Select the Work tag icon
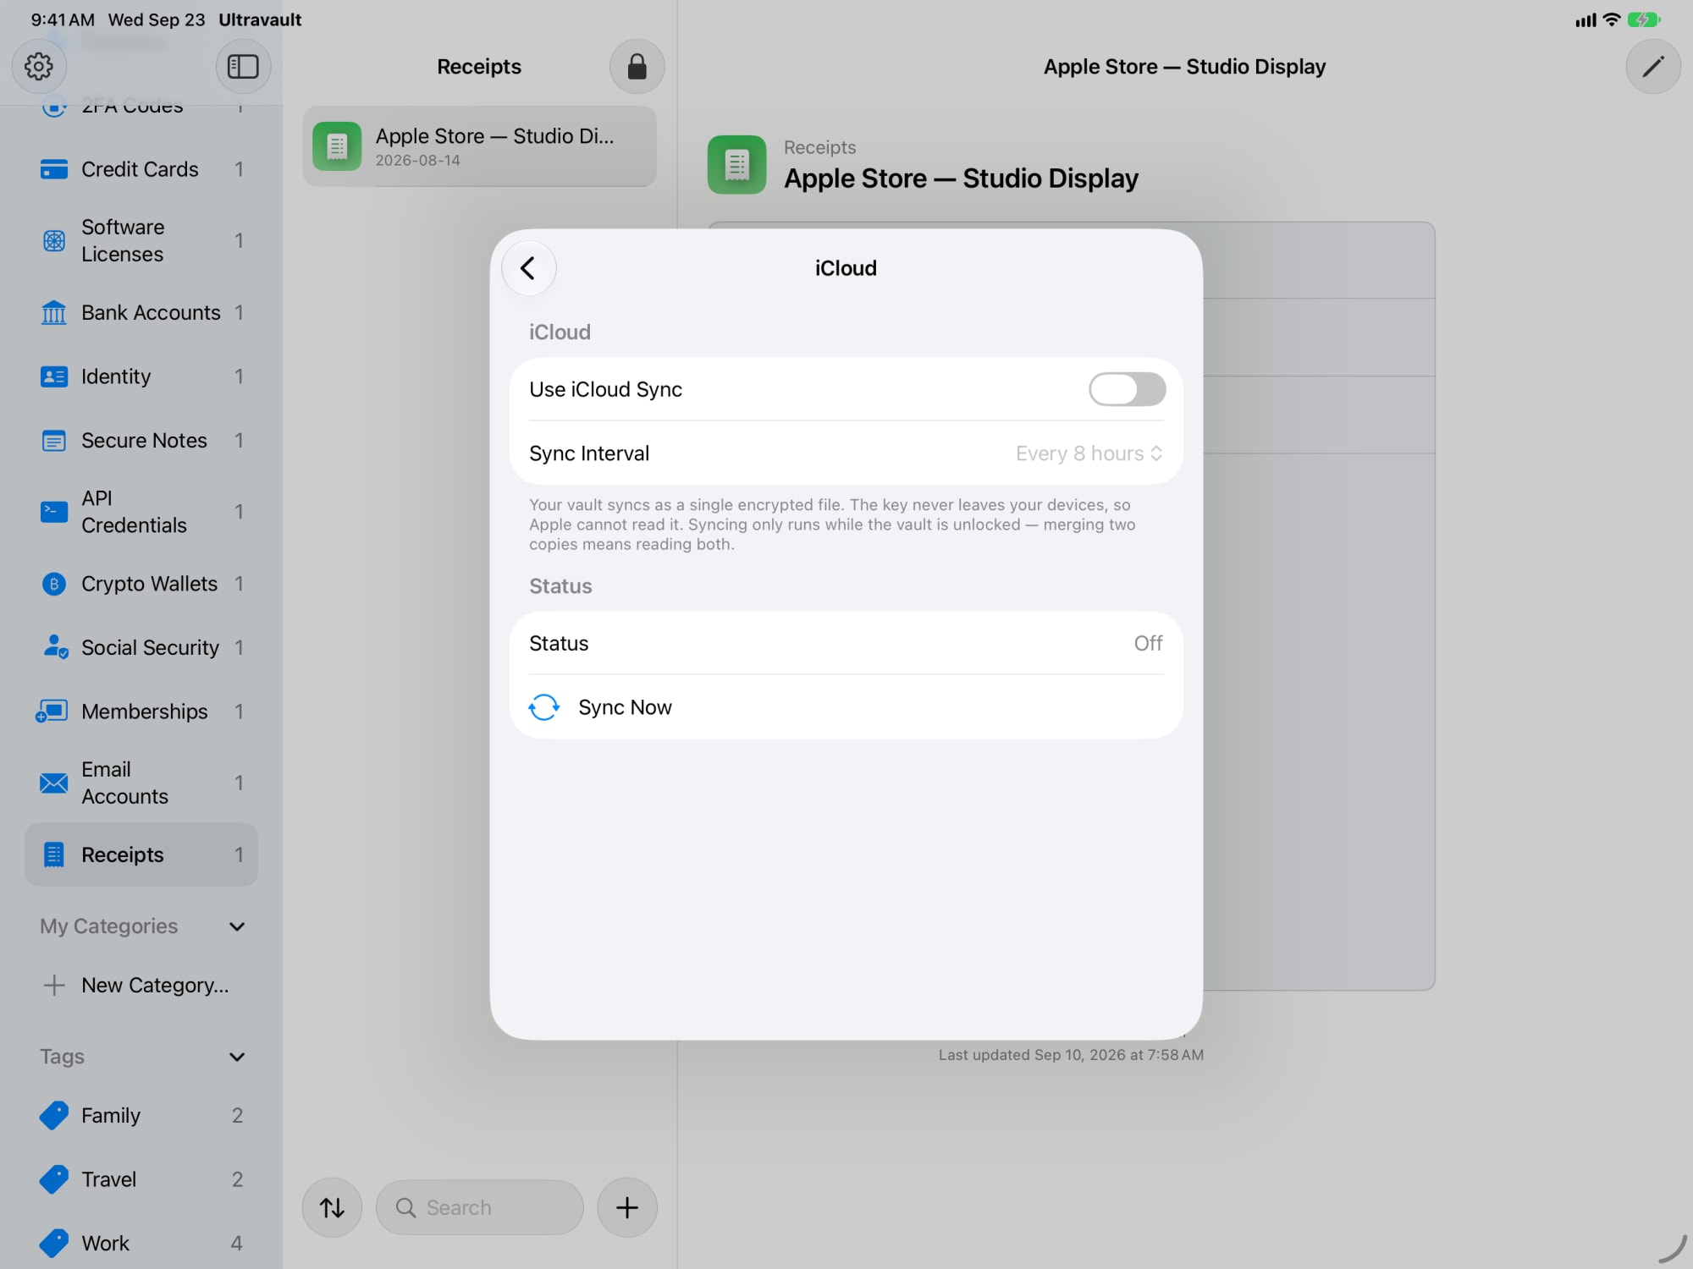Viewport: 1693px width, 1269px height. (x=54, y=1243)
